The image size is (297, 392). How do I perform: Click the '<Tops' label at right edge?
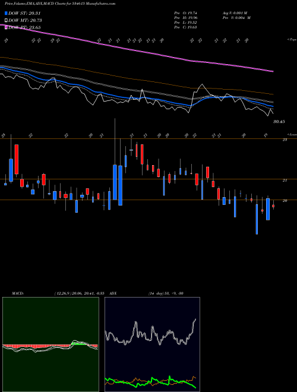click(x=292, y=40)
